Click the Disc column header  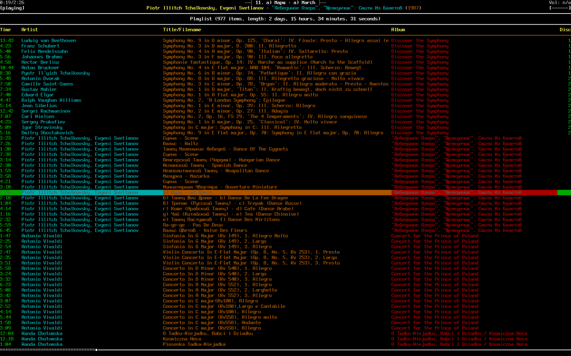tap(565, 30)
